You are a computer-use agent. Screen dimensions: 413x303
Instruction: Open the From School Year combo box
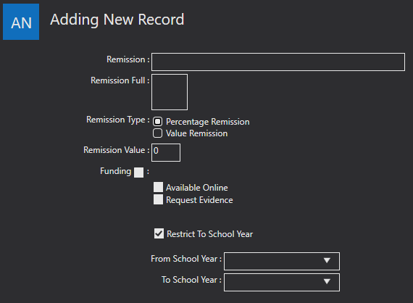(x=282, y=262)
